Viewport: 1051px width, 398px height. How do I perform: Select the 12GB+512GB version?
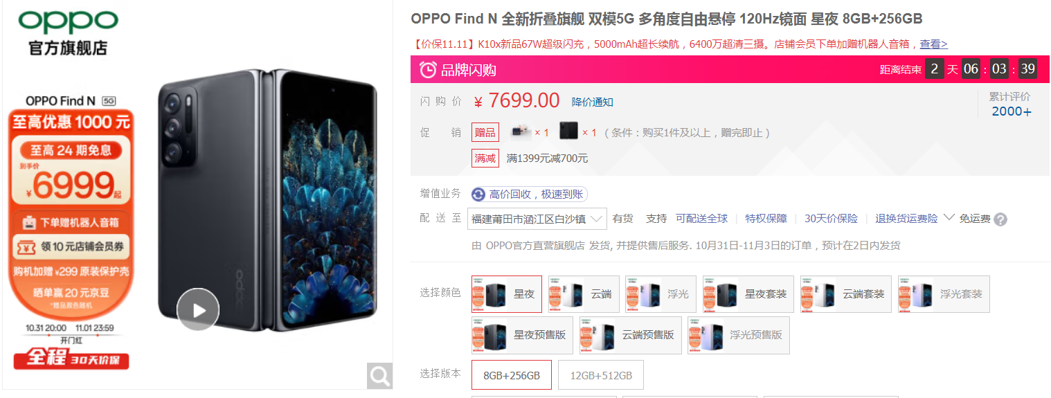coord(601,375)
